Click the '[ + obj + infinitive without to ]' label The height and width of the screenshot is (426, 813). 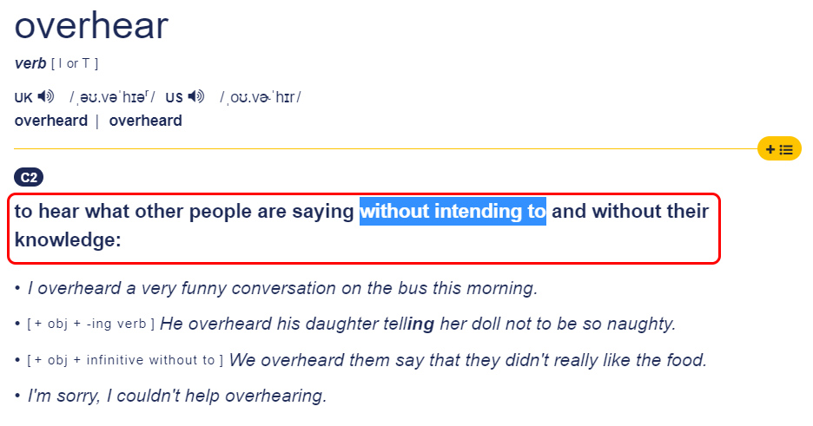(125, 360)
